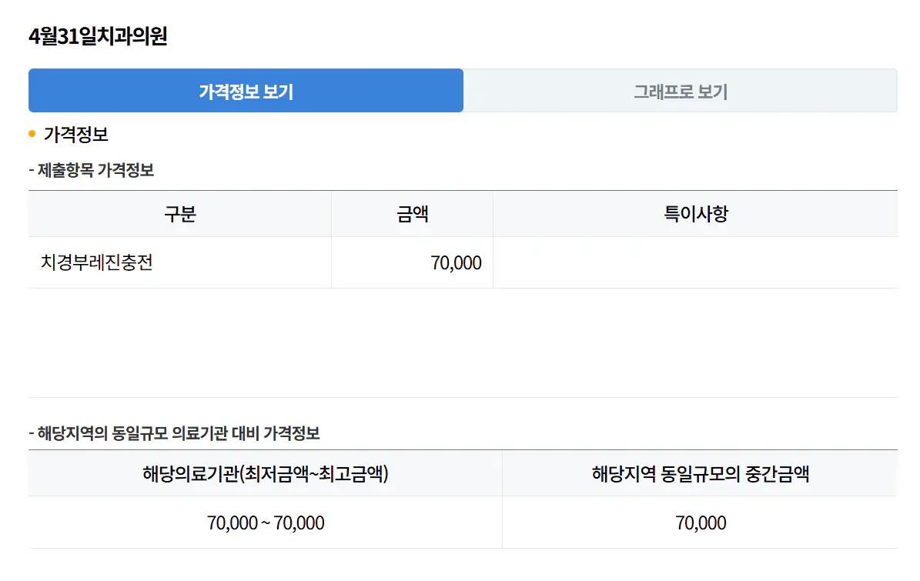Click the 70,000 price value

point(456,262)
